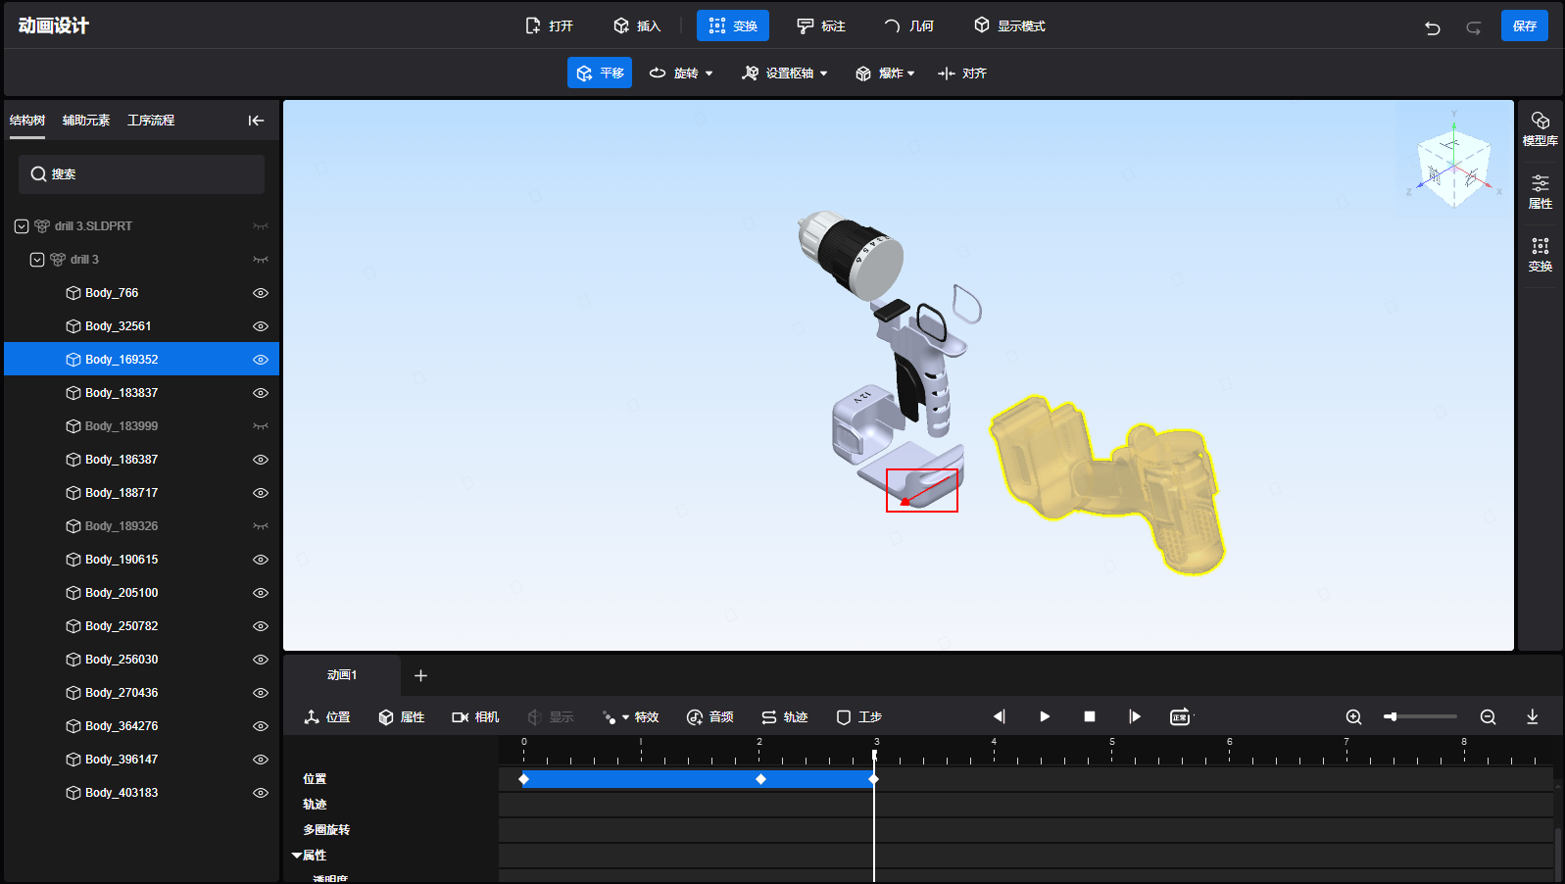Screen dimensions: 1565x884
Task: Select the 变换 transform toolbar button
Action: pos(733,25)
